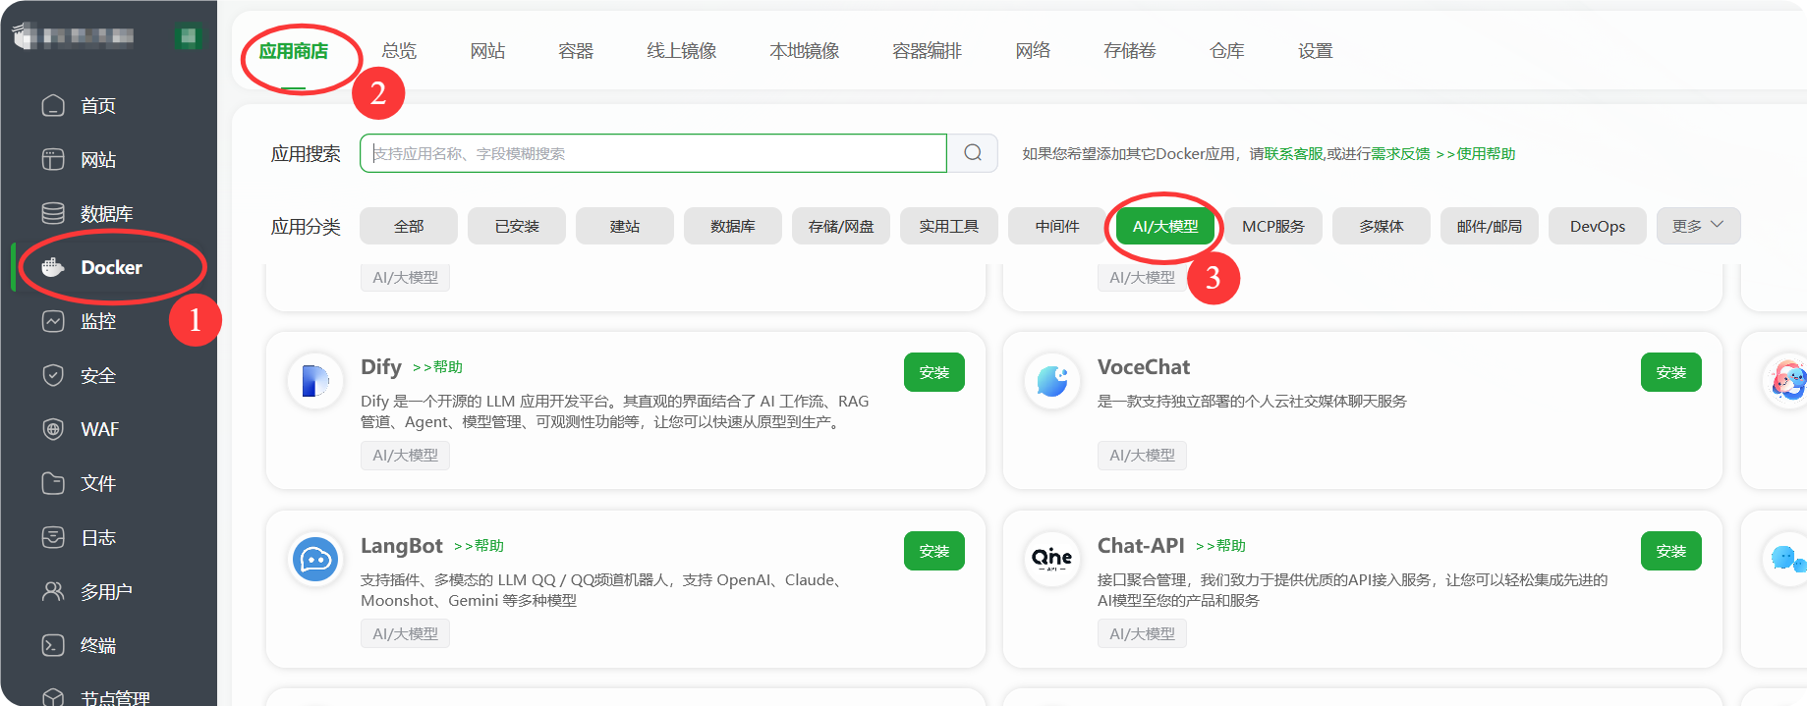Install the Dify app

934,372
